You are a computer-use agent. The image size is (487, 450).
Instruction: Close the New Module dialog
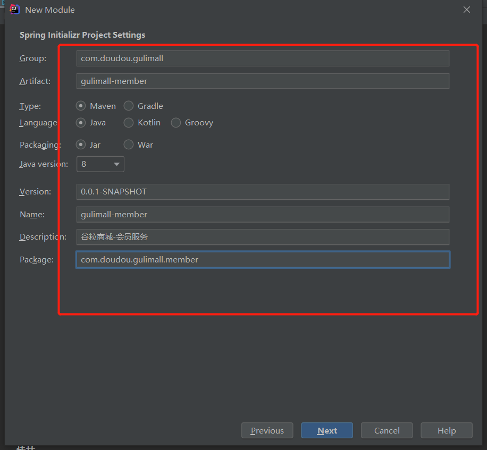tap(466, 10)
